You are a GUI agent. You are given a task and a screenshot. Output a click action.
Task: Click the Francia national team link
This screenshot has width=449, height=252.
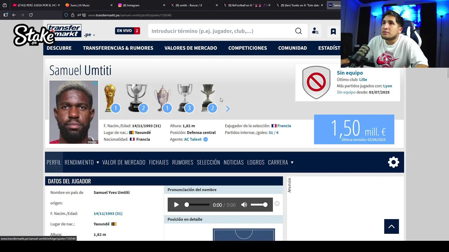[284, 126]
